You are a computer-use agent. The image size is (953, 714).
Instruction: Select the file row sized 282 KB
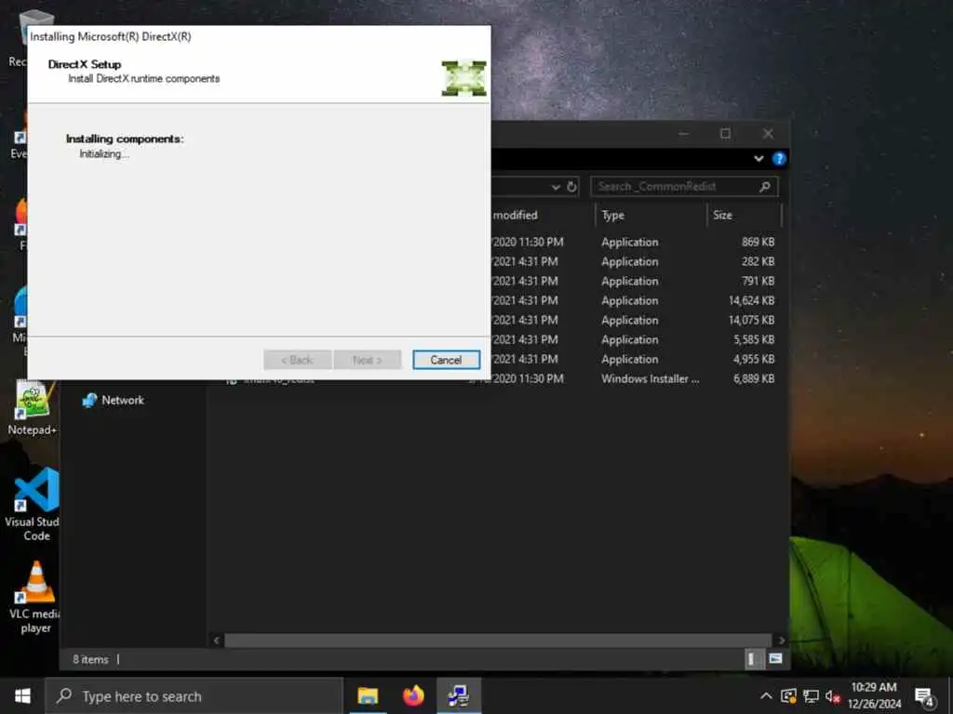click(x=632, y=261)
